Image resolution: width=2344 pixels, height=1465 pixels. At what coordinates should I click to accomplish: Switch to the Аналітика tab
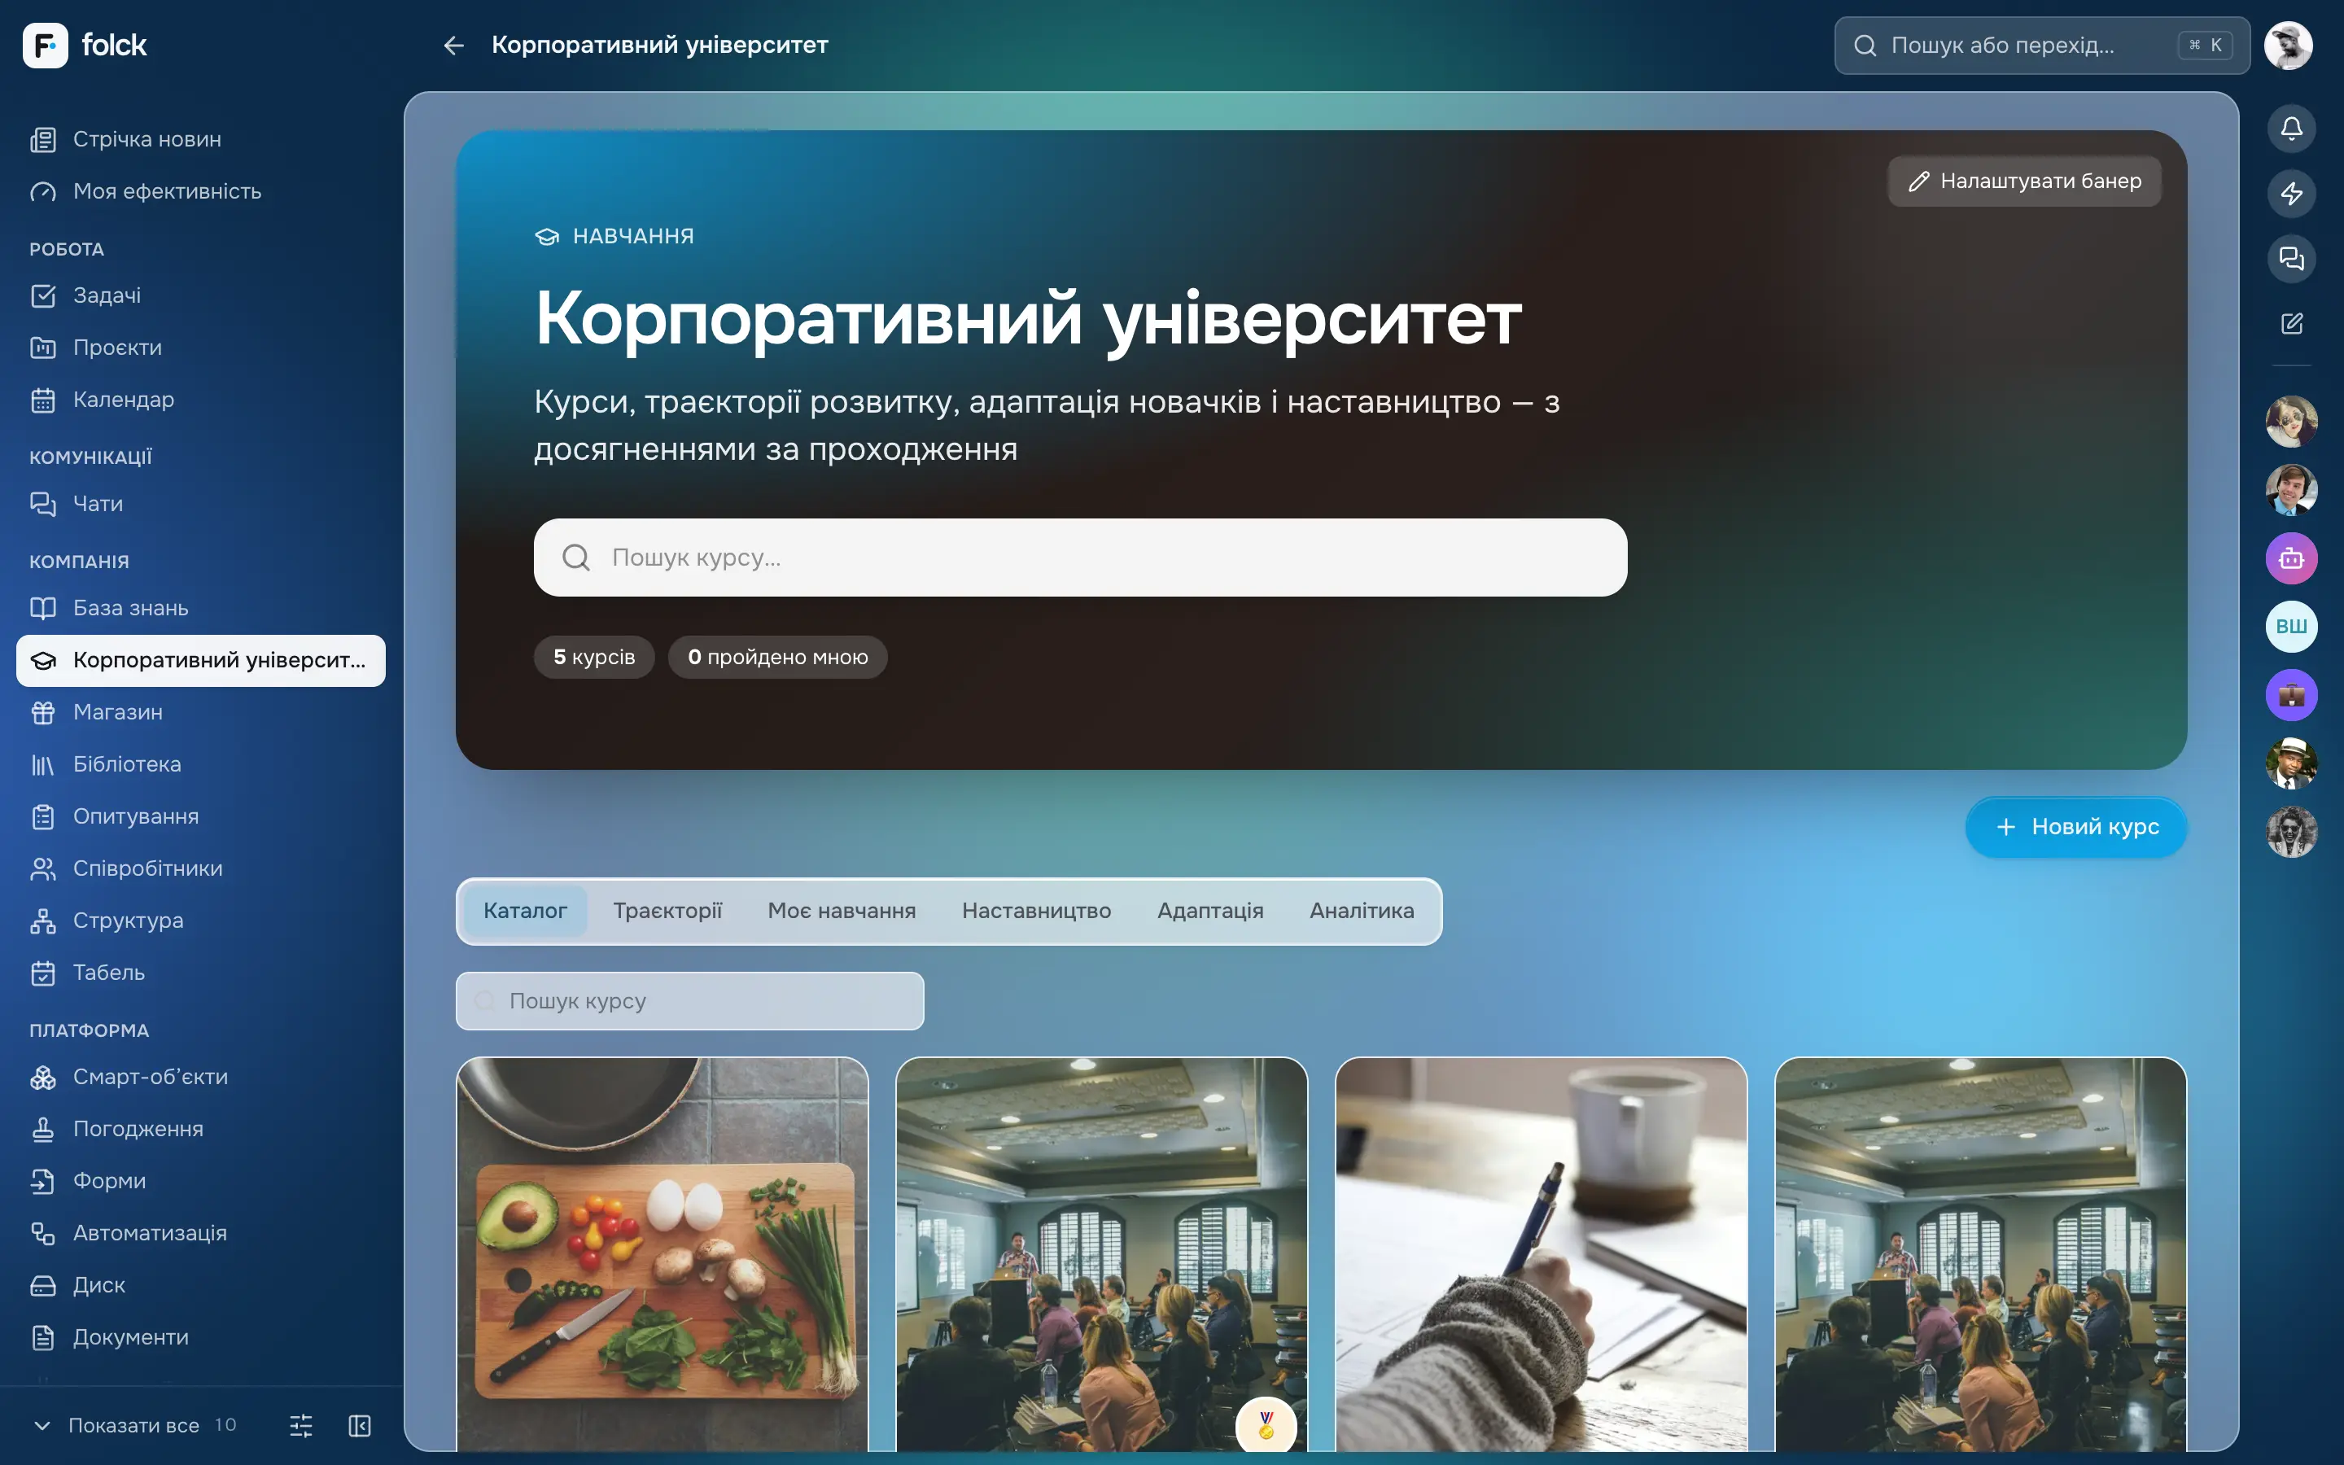click(x=1362, y=911)
